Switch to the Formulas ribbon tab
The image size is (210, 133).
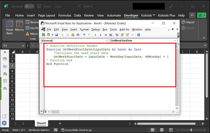65,15
